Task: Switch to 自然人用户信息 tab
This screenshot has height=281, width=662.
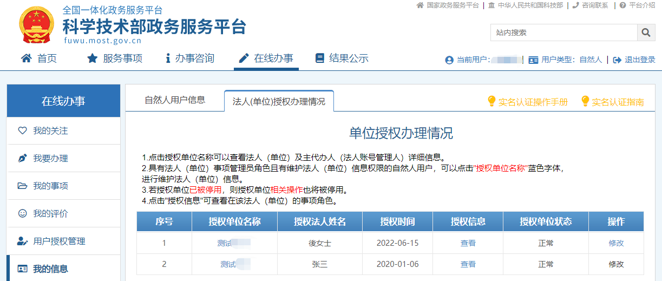Action: tap(175, 100)
